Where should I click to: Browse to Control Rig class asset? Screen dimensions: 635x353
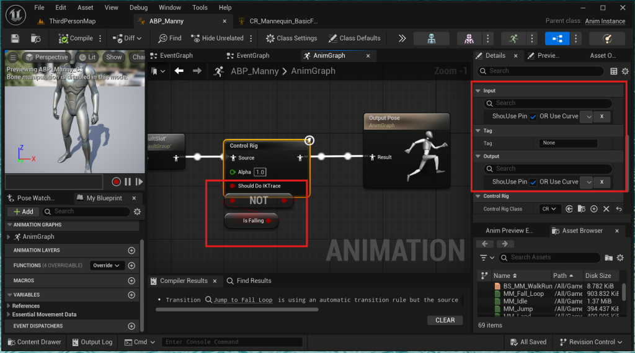click(x=582, y=209)
